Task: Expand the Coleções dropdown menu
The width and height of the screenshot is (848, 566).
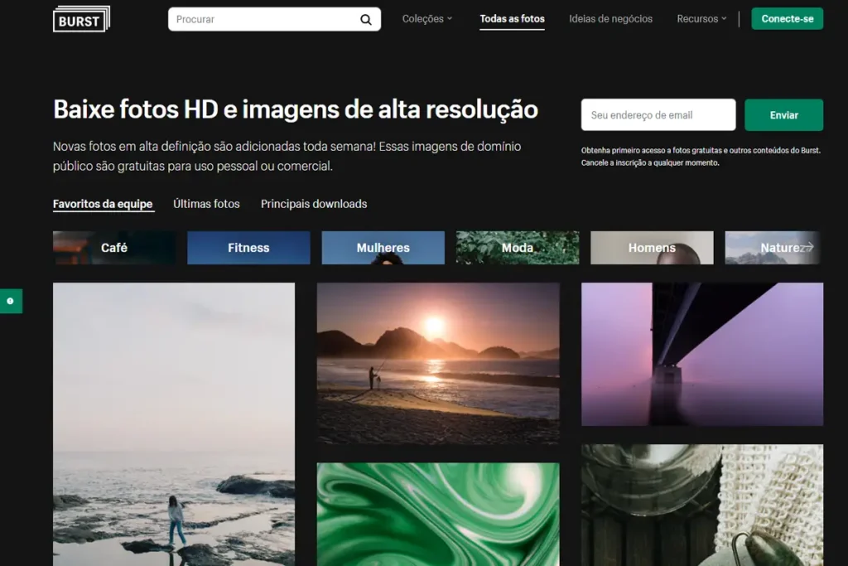Action: click(427, 19)
